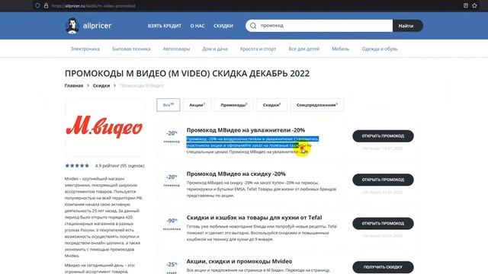Click the allpricer brand name text

click(x=97, y=26)
